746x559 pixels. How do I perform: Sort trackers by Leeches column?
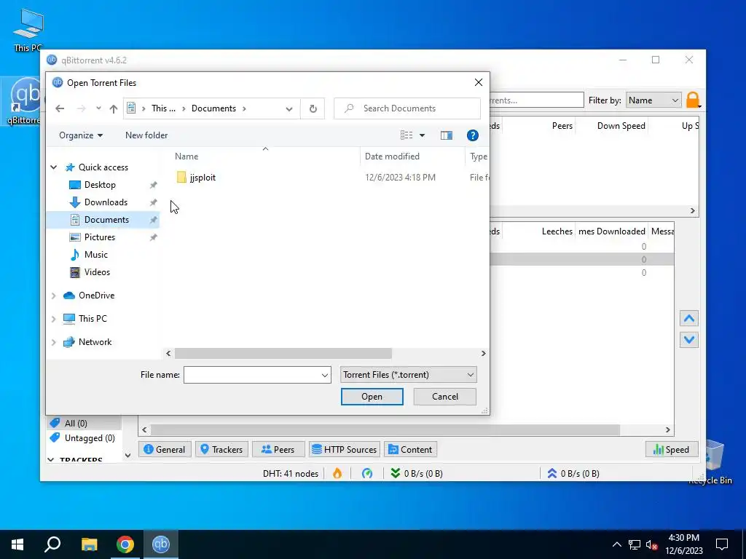[557, 231]
